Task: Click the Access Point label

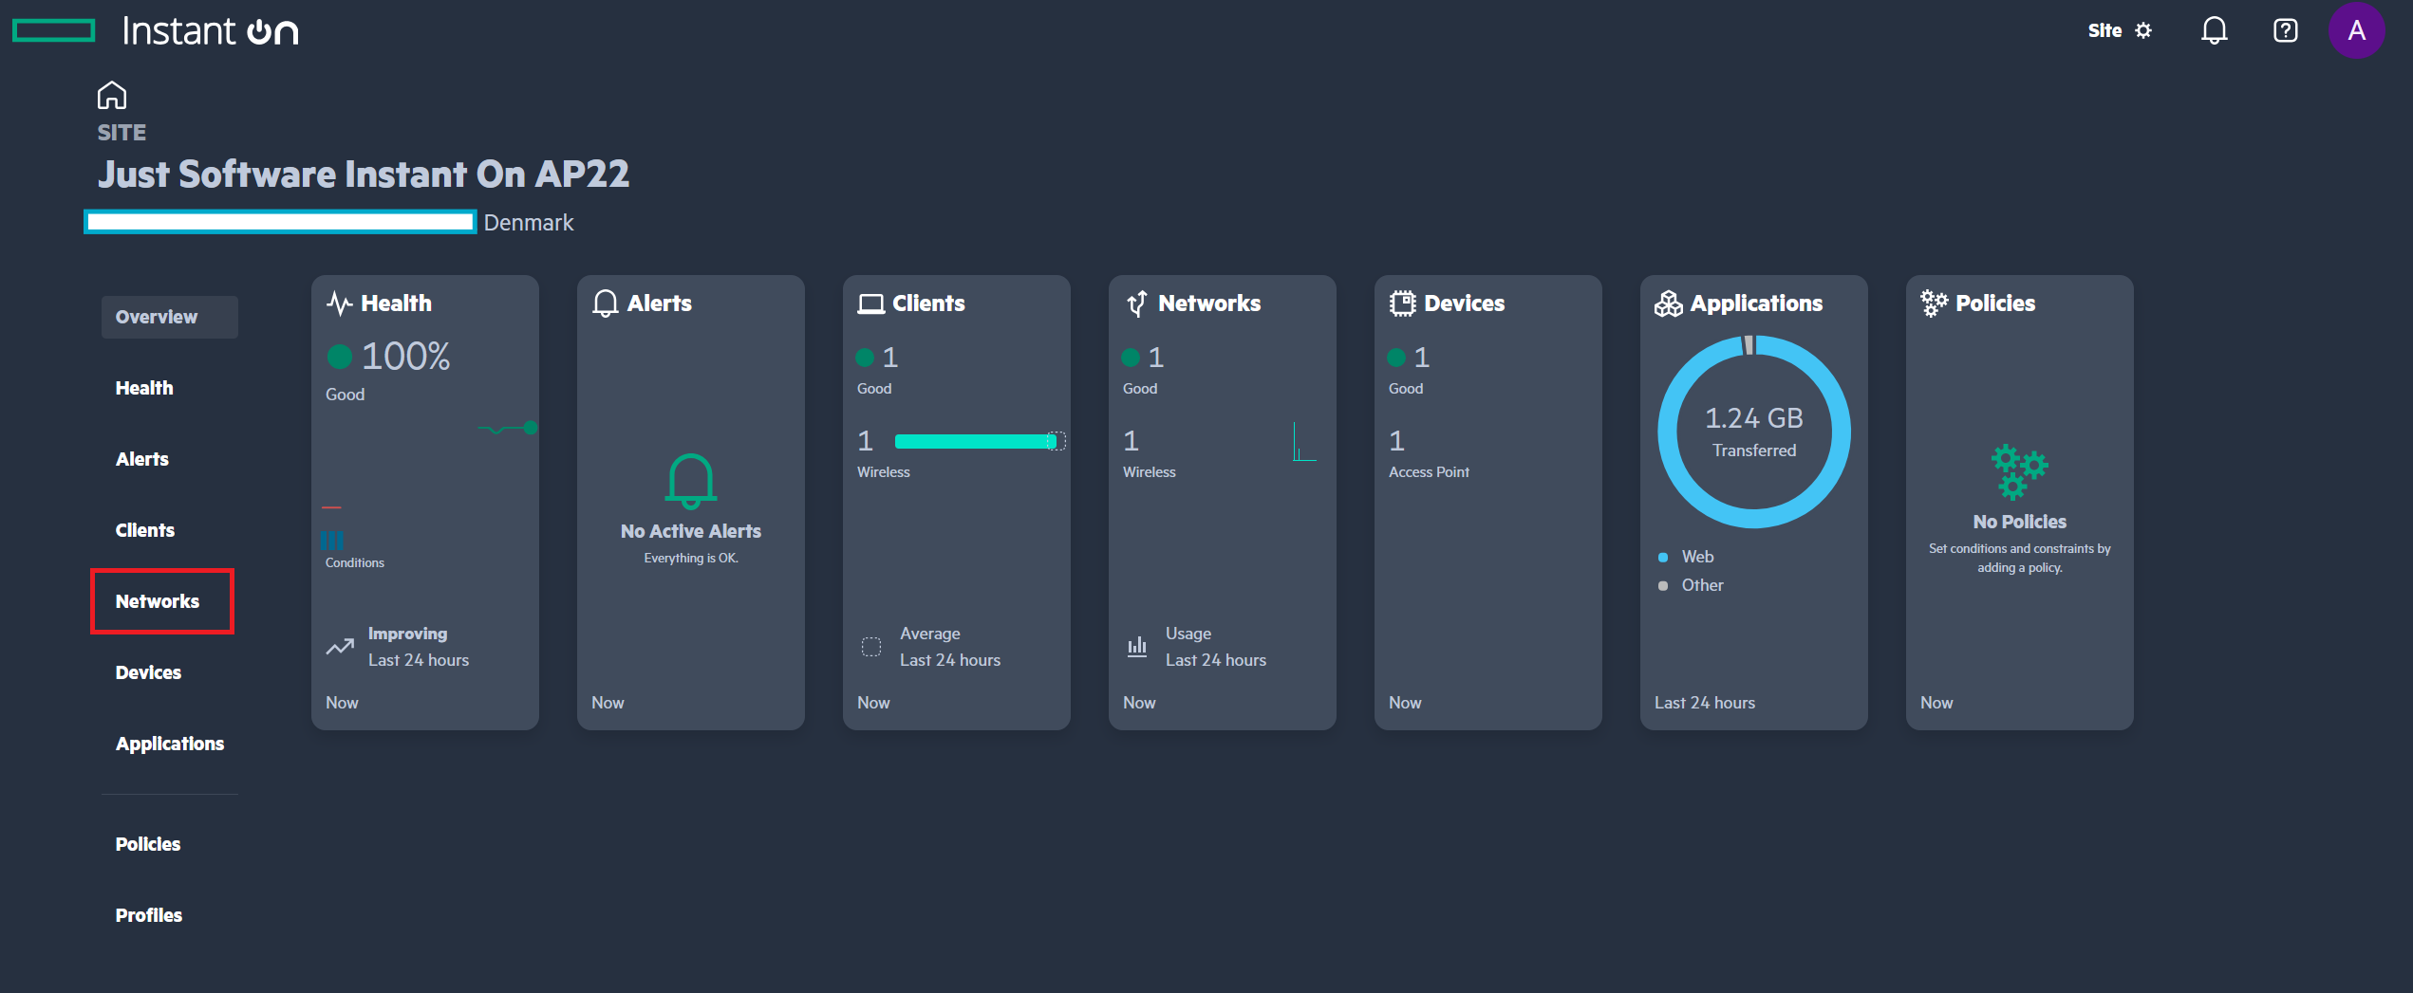Action: click(1429, 472)
